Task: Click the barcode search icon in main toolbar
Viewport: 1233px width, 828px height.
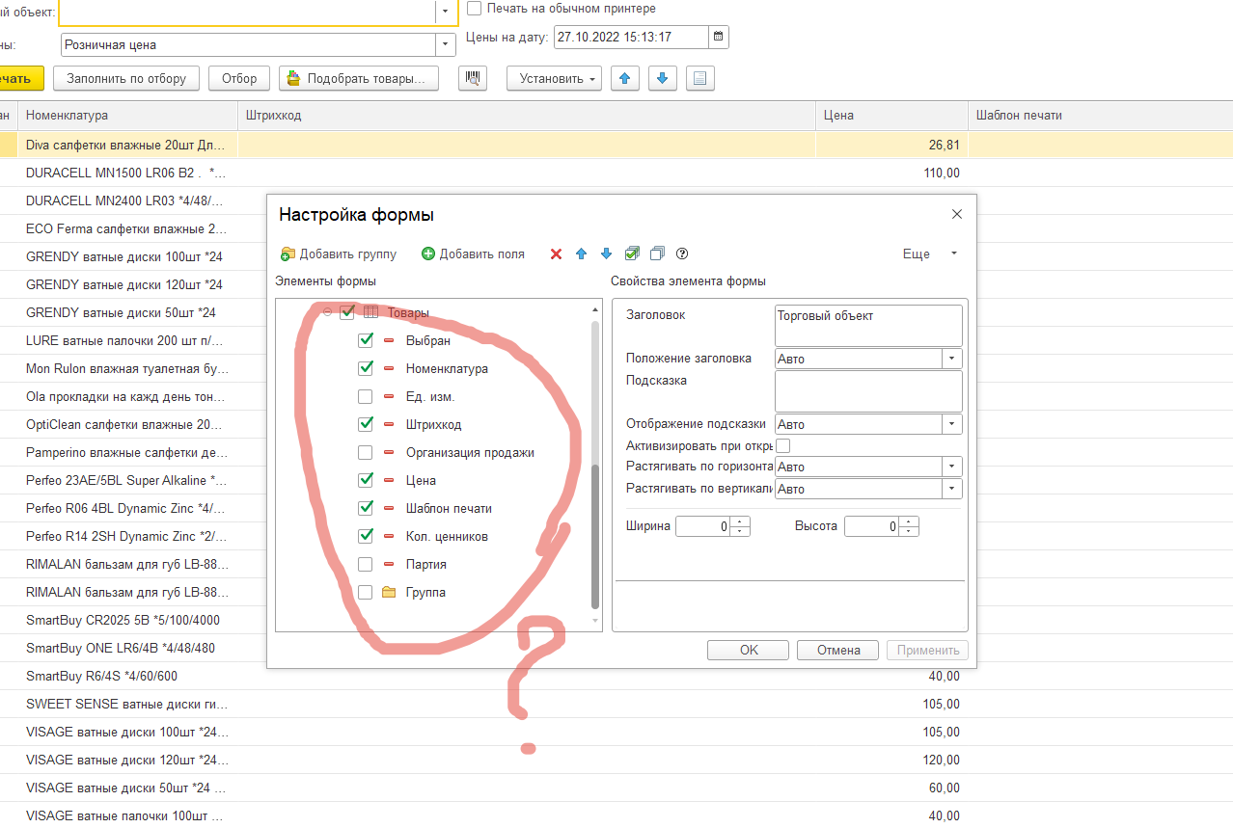Action: [473, 78]
